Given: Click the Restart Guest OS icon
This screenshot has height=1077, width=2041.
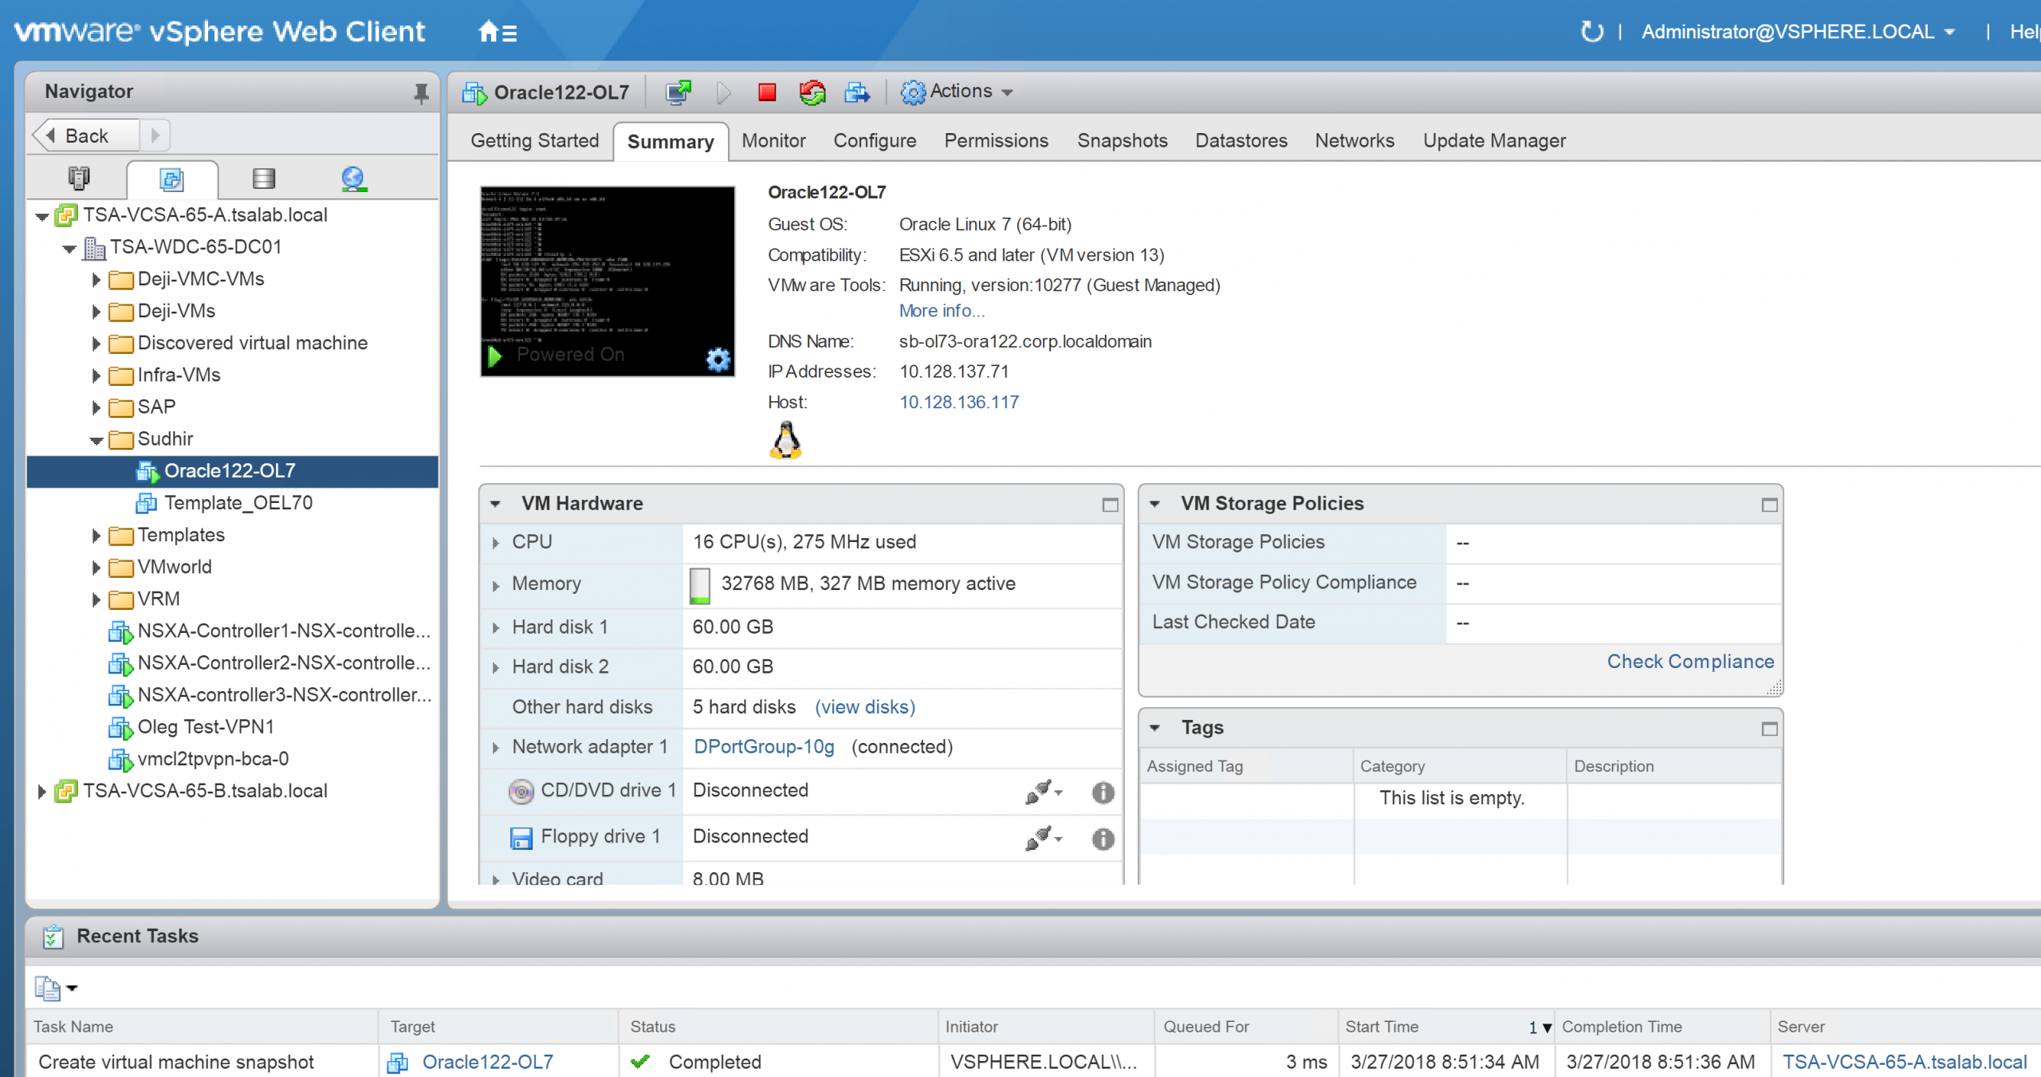Looking at the screenshot, I should (812, 92).
